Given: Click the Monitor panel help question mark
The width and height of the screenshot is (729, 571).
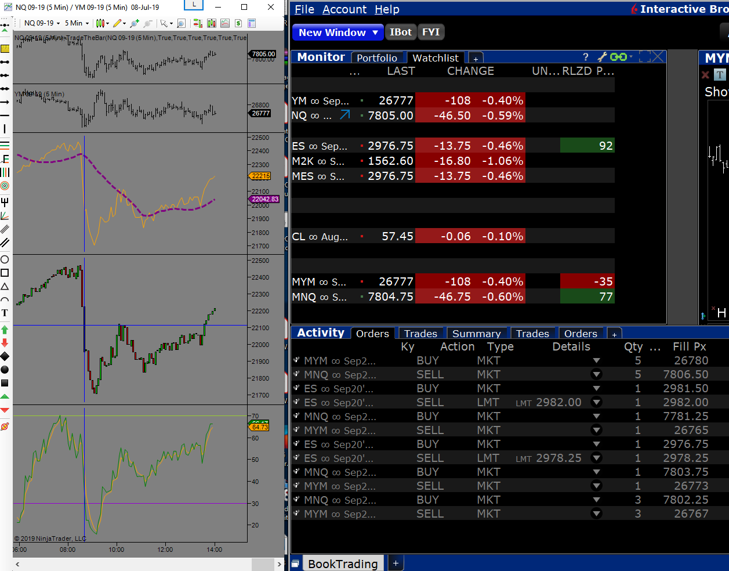Looking at the screenshot, I should (586, 57).
